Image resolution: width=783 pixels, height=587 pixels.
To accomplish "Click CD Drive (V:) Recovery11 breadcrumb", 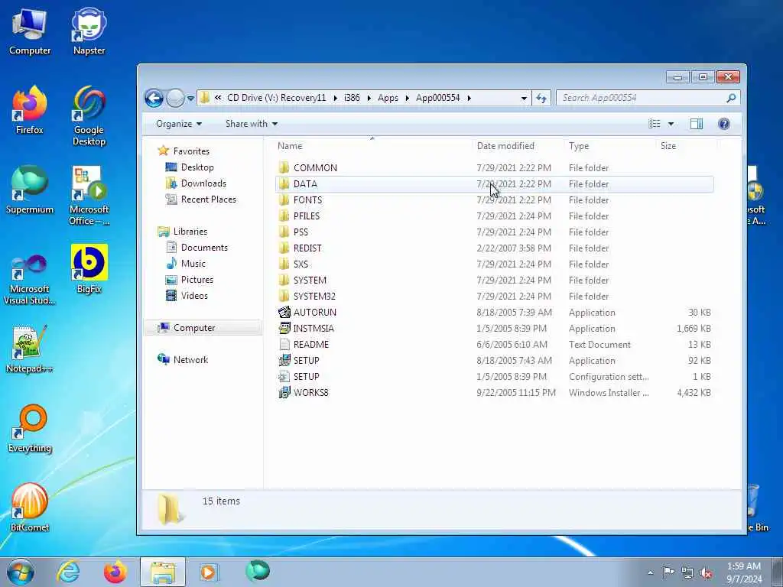I will pos(276,98).
